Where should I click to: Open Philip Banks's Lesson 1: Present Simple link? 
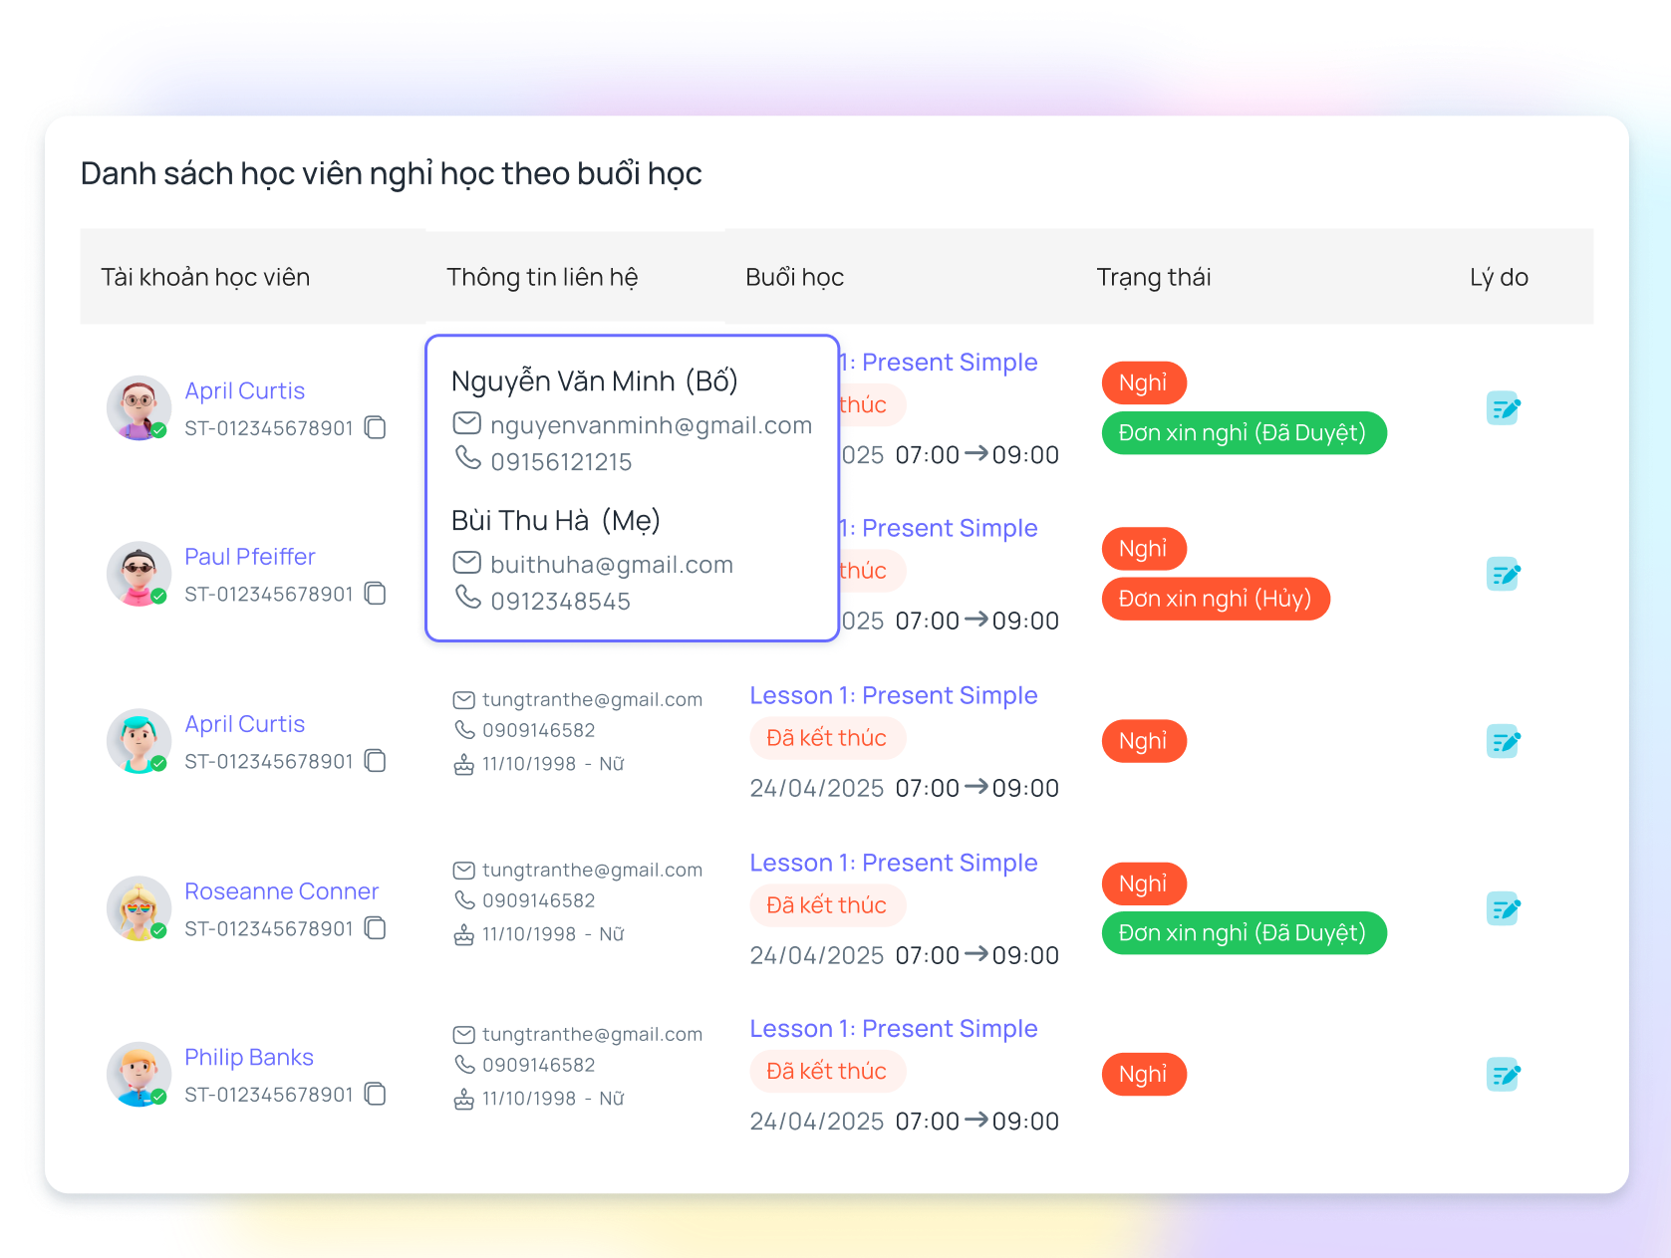coord(893,1029)
